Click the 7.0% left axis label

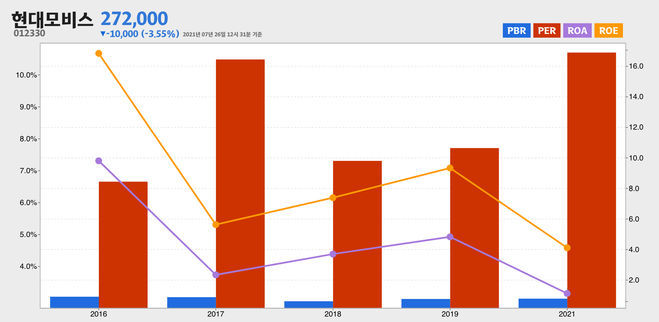(x=28, y=171)
